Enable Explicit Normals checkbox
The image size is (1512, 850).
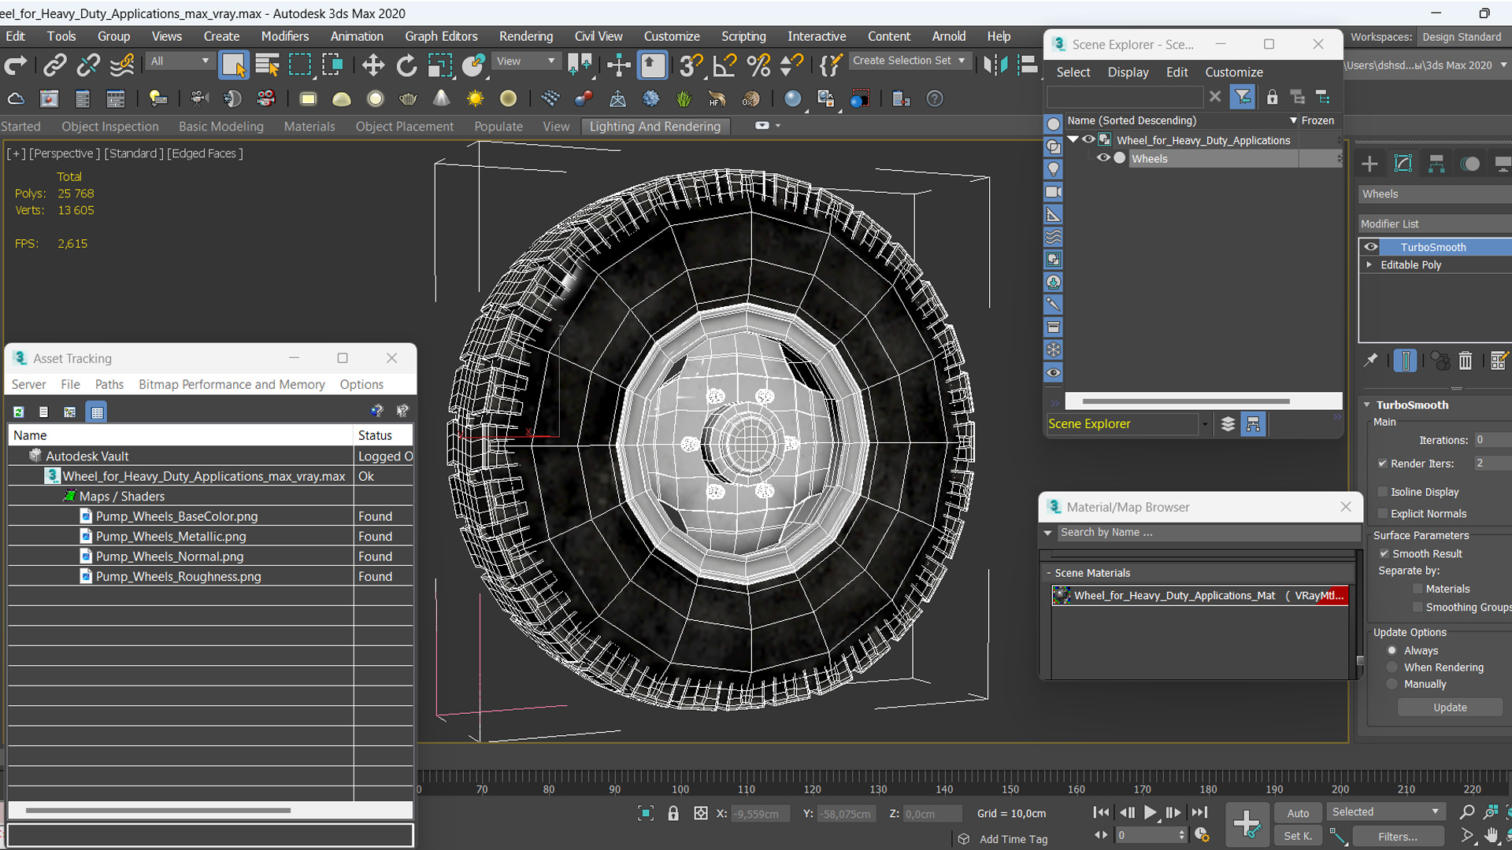[x=1383, y=514]
